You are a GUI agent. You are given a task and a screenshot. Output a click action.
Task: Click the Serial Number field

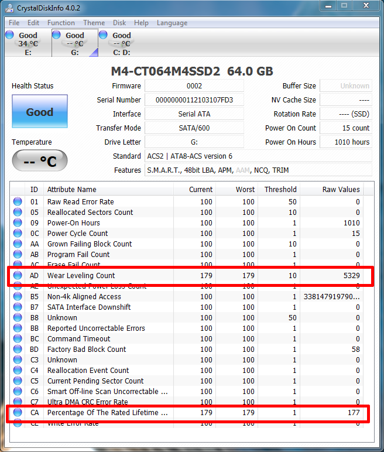pos(194,100)
